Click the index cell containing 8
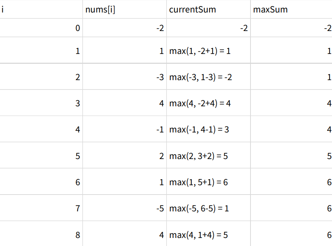Viewport: 332px width, 246px height. coord(41,235)
